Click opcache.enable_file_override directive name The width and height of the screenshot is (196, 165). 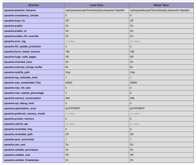[21, 36]
